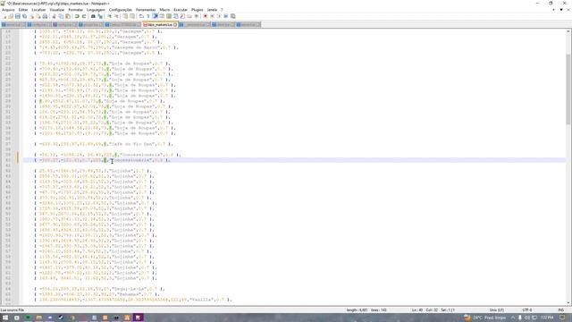Create a new document via toolbar
The height and width of the screenshot is (322, 572).
point(4,16)
